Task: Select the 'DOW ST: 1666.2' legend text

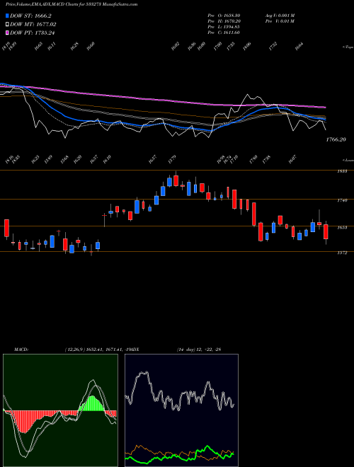Action: pos(30,16)
